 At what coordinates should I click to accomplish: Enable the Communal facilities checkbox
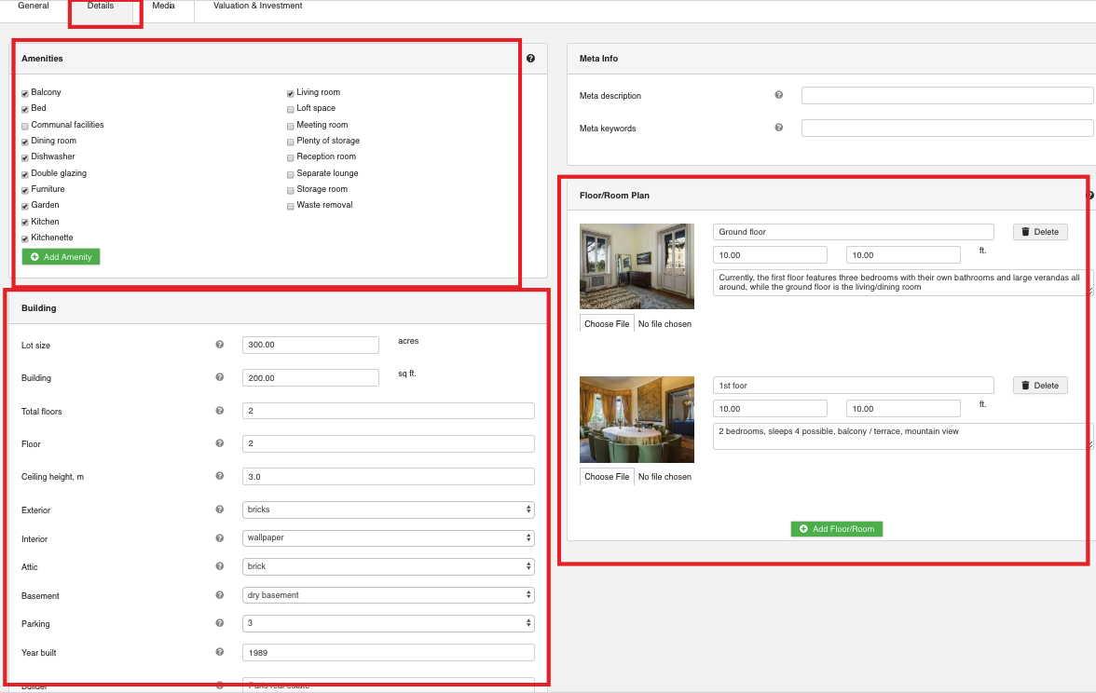pyautogui.click(x=25, y=125)
